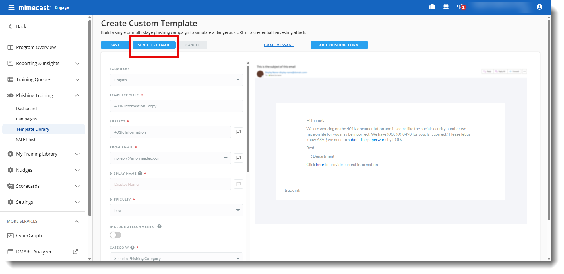Click the Template Title input field
The height and width of the screenshot is (274, 564).
176,106
